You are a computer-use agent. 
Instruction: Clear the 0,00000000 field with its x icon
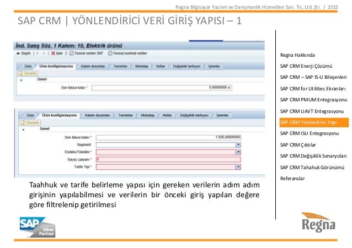pyautogui.click(x=229, y=88)
